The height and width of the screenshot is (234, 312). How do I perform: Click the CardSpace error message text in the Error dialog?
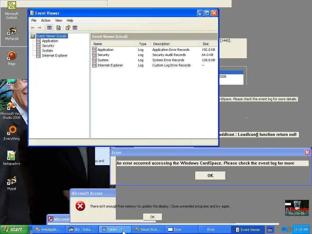(205, 163)
